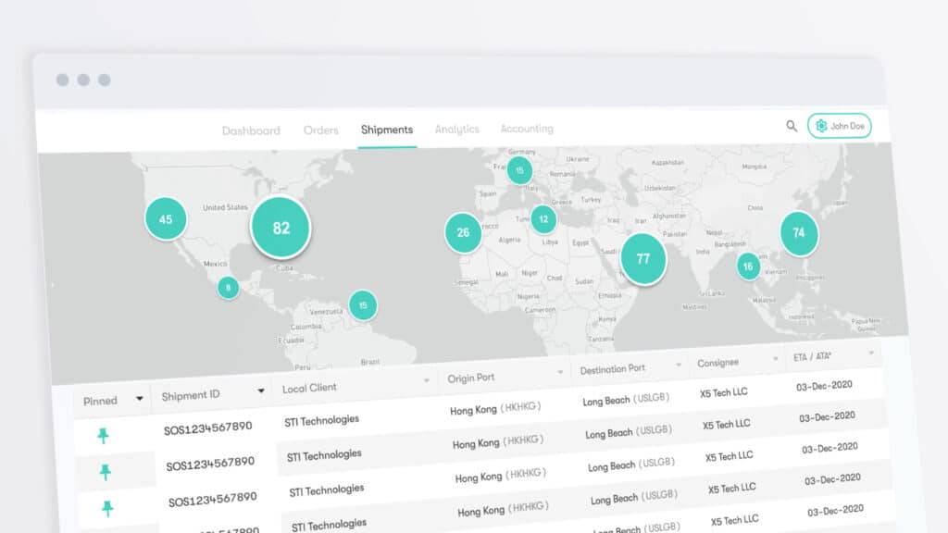Click STI Technologies in the first row
The height and width of the screenshot is (533, 948).
(321, 421)
